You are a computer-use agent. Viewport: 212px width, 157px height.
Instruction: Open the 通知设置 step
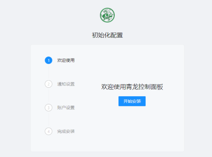pyautogui.click(x=66, y=84)
